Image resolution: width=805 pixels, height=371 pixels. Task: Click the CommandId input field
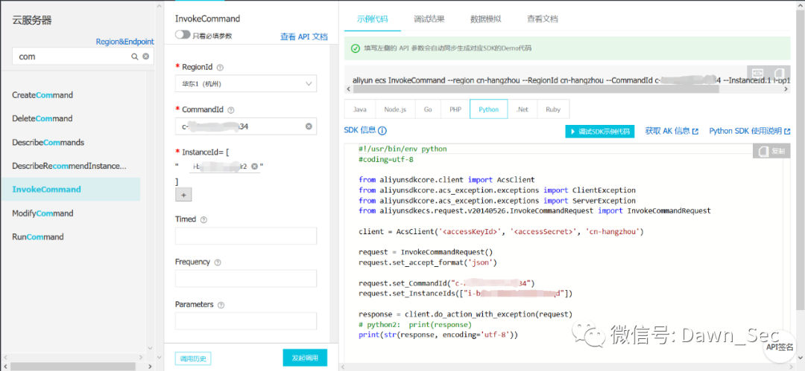point(246,126)
